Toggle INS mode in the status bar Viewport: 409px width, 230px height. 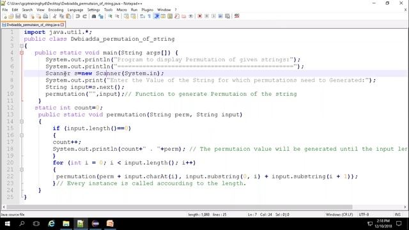pos(397,215)
